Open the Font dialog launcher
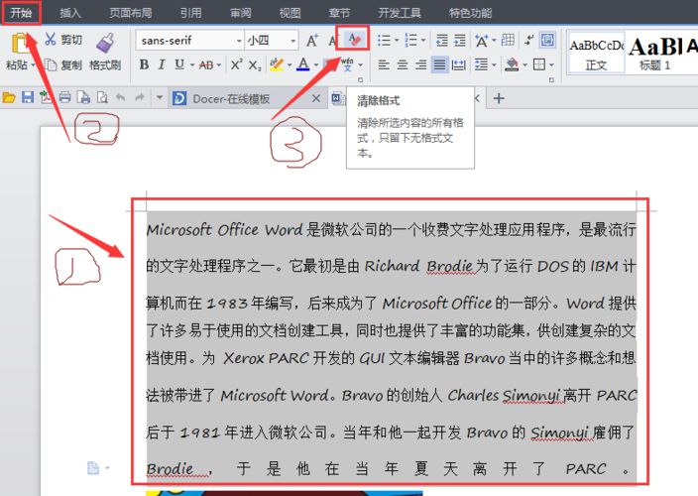 coord(360,80)
